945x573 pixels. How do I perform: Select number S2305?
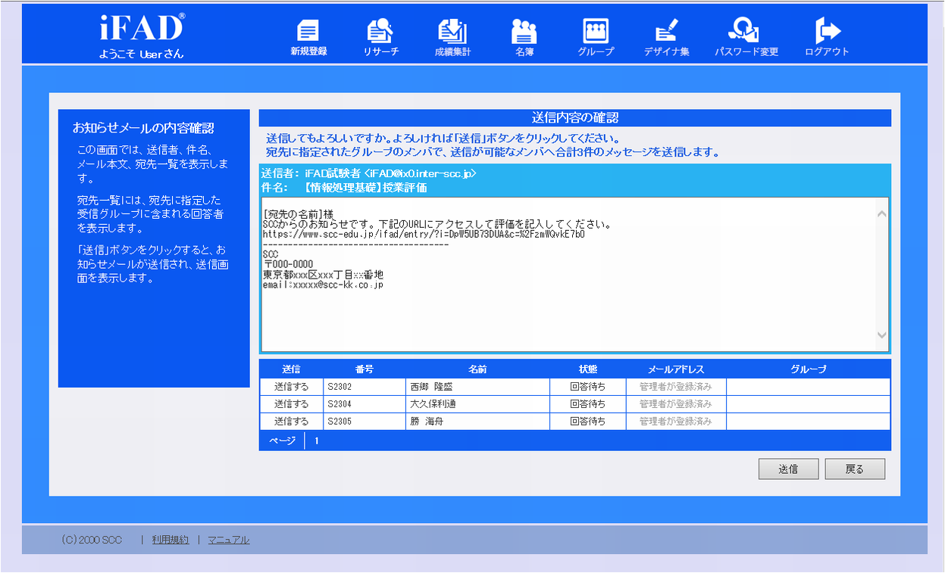pos(340,421)
